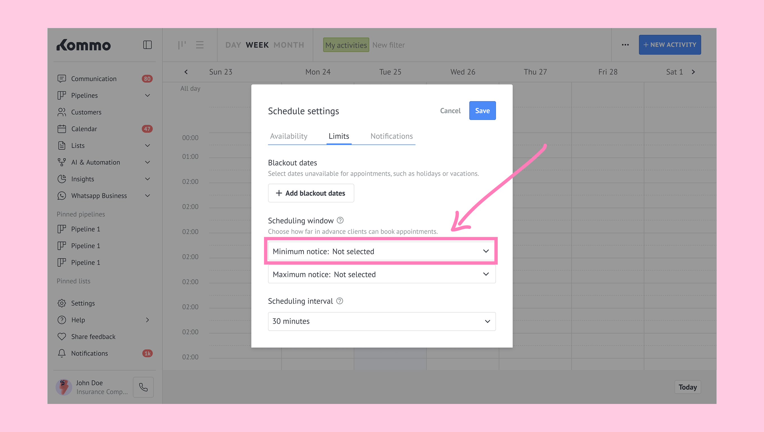Open Maximum notice dropdown

[x=381, y=274]
